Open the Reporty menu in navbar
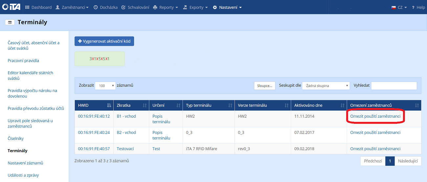 coord(166,7)
